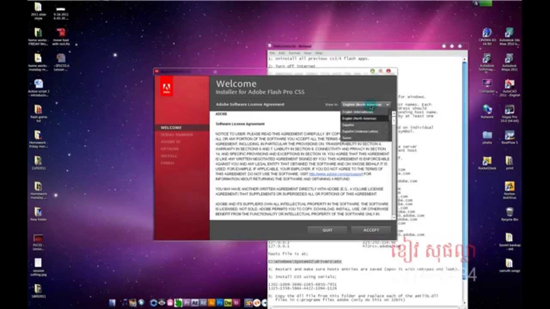Open the Format menu in Notepad

294,53
